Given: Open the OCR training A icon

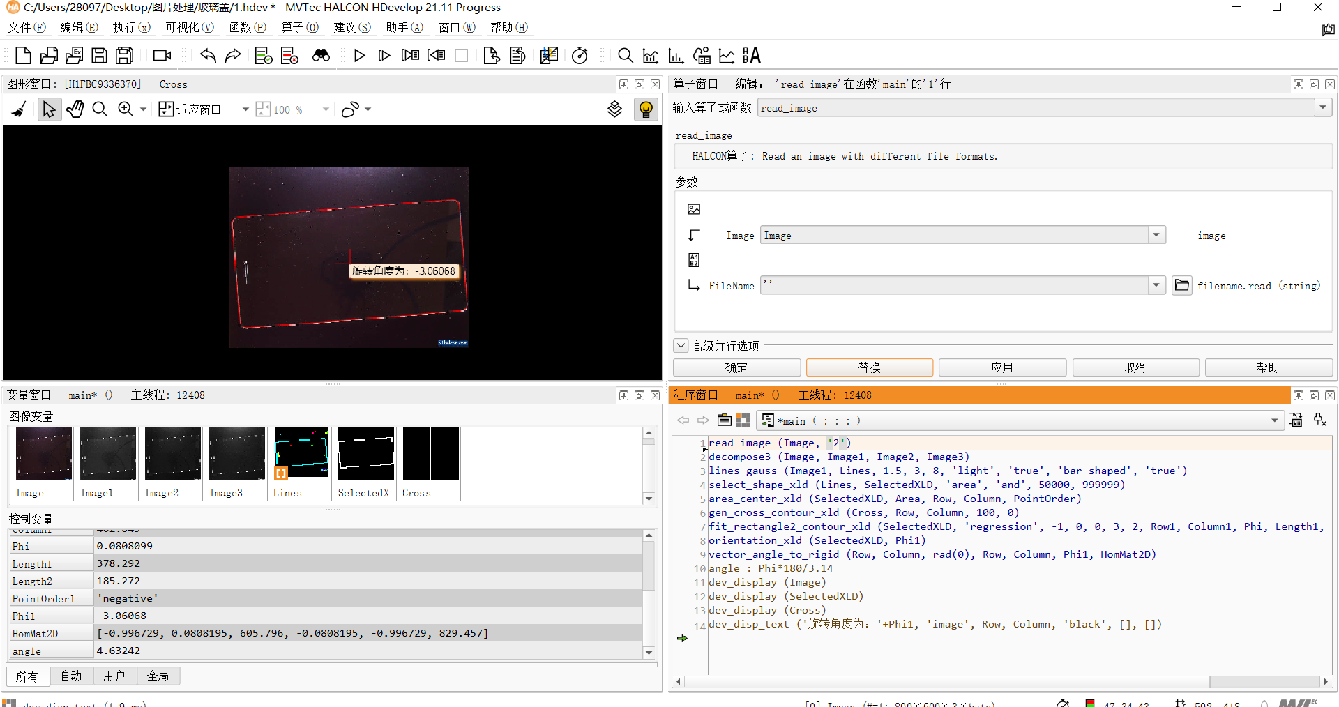Looking at the screenshot, I should [x=752, y=55].
